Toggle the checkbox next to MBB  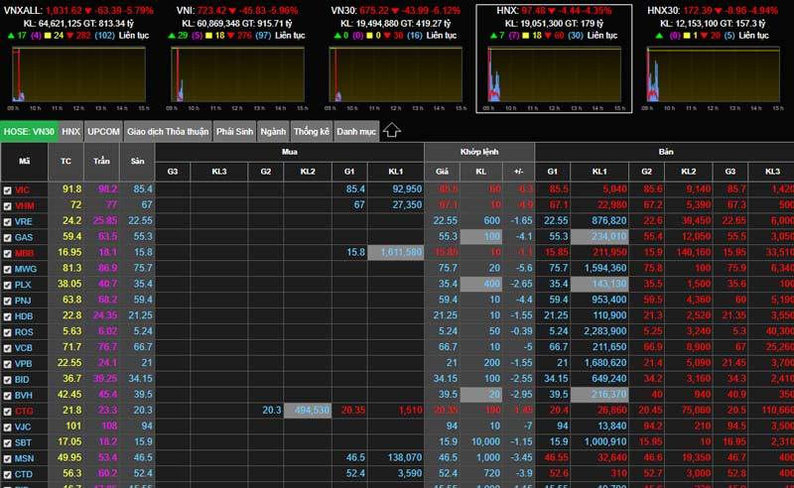pos(8,253)
